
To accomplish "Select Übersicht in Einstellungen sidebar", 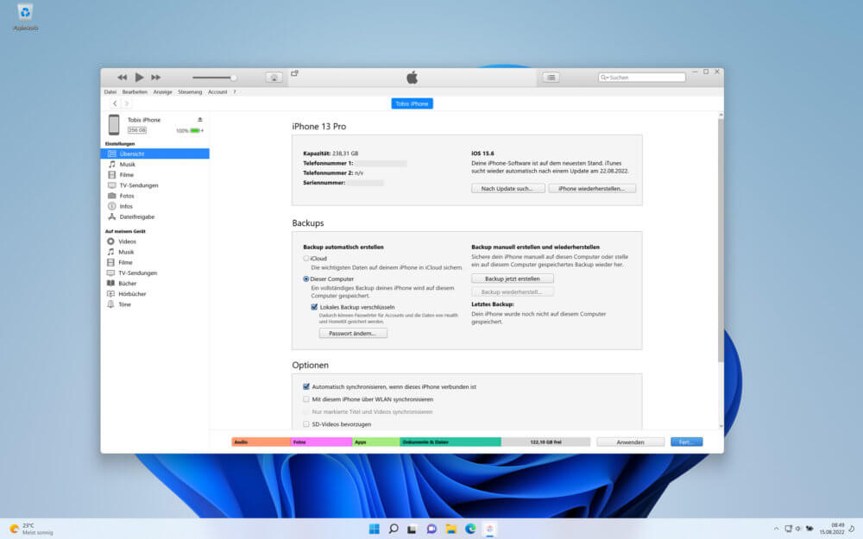I will pyautogui.click(x=154, y=154).
